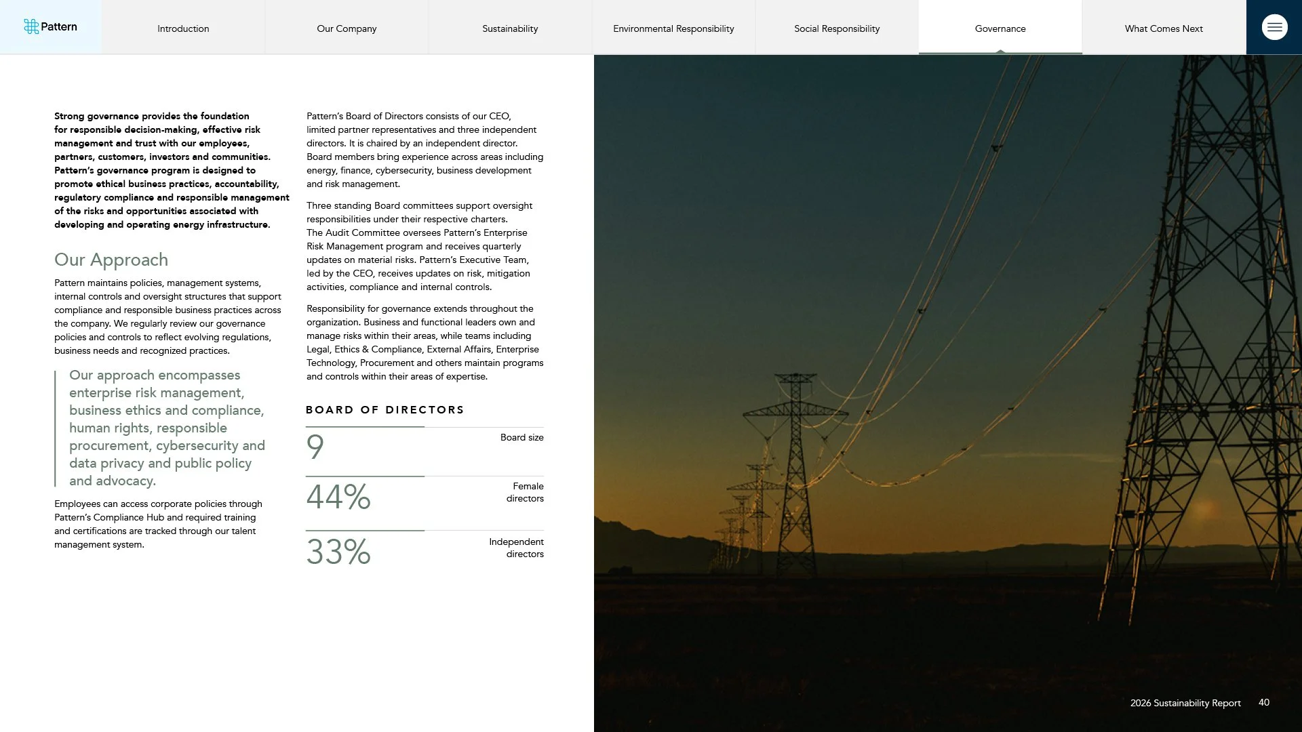The width and height of the screenshot is (1302, 732).
Task: Click the paragraph starting Responsibility for governance
Action: coord(425,343)
